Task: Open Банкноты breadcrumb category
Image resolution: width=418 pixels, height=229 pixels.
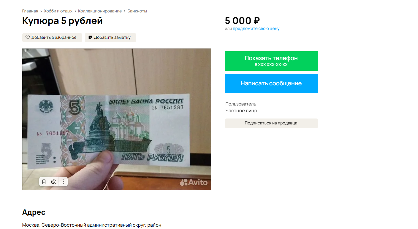Action: tap(137, 11)
